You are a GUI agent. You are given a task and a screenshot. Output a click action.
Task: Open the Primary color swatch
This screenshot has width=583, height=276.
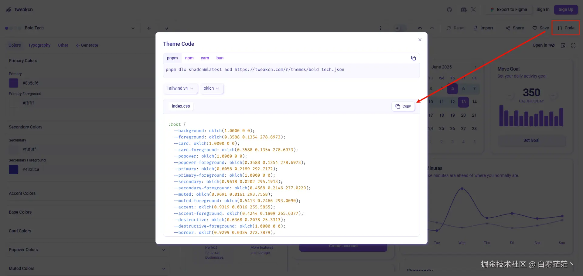(x=14, y=83)
